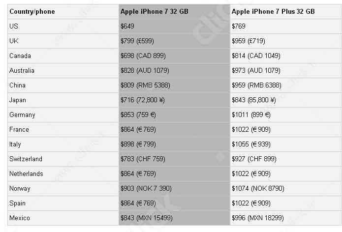Click the Australia country cell

22,70
